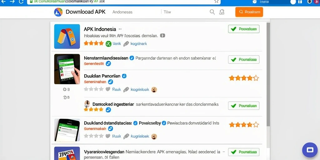Click the green badge beside Uonk

coord(108,44)
